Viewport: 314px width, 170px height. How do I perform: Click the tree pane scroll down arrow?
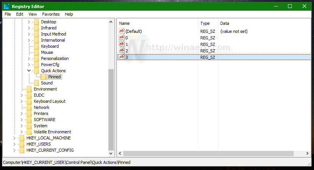click(111, 154)
